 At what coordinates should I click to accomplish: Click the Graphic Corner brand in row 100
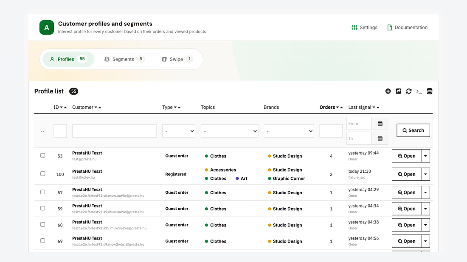pos(286,179)
